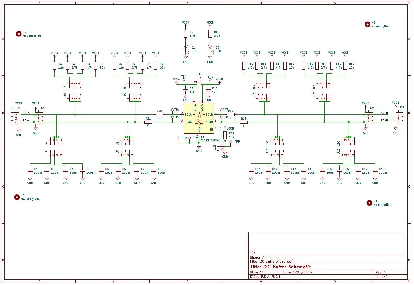
Task: Select the TCA9517ADGK buffer IC symbol U1
Action: (x=199, y=118)
